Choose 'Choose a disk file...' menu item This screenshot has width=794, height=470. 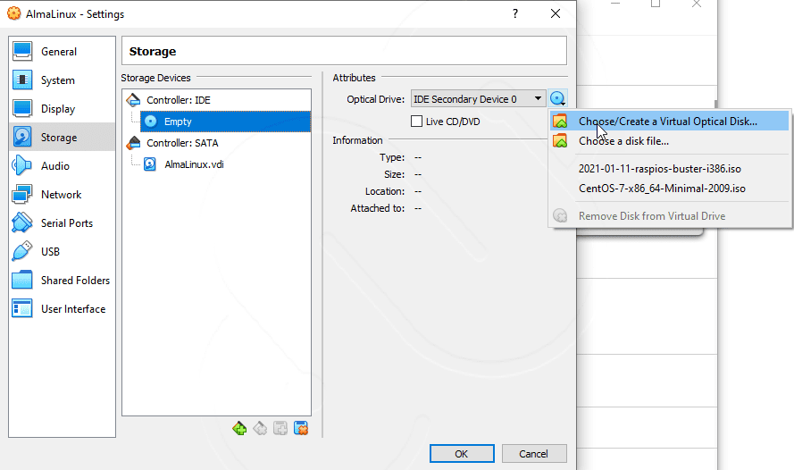(670, 141)
